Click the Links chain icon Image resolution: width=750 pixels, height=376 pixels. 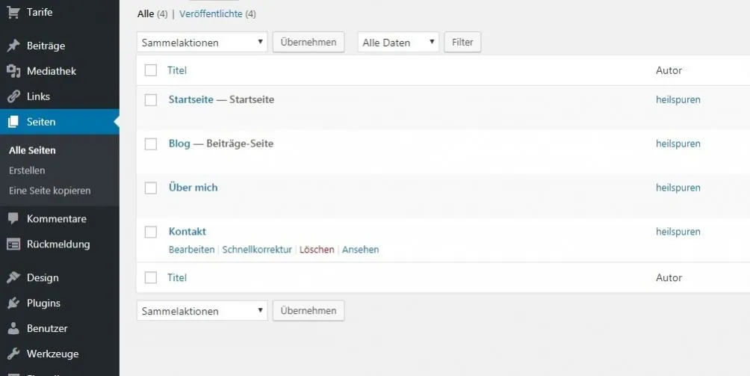point(13,96)
